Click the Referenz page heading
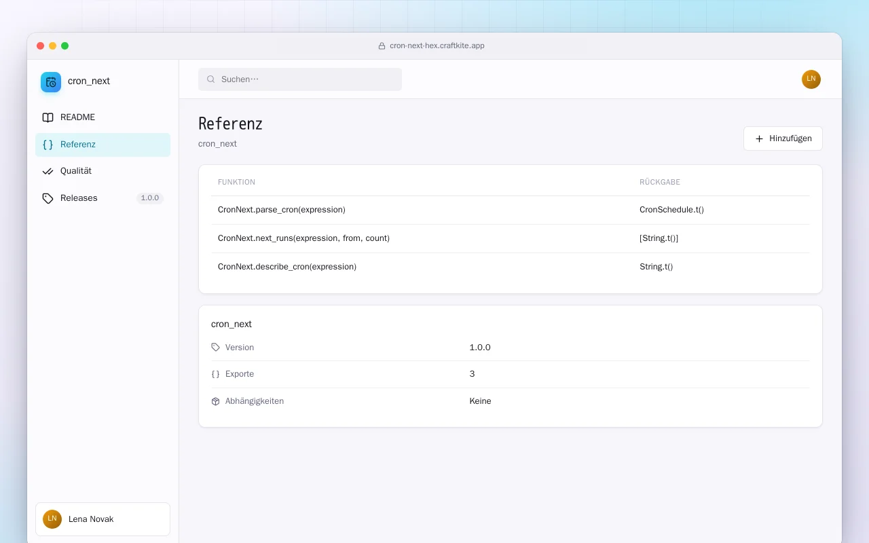 230,124
